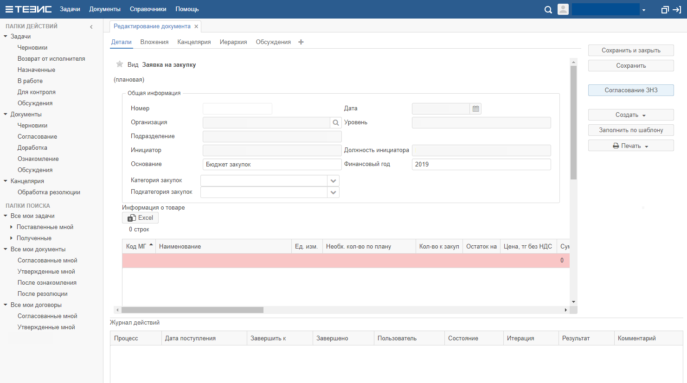Screen dimensions: 687x383
Task: Open the calendar picker for Дата
Action: tap(475, 109)
